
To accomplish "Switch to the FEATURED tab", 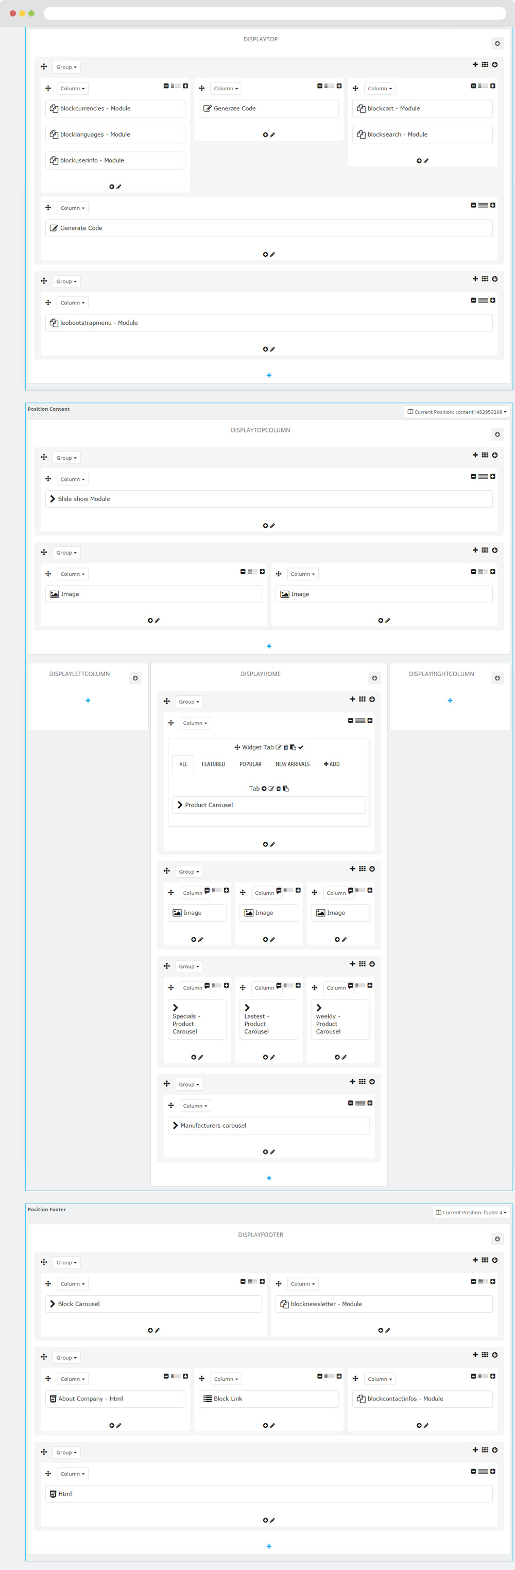I will tap(213, 764).
